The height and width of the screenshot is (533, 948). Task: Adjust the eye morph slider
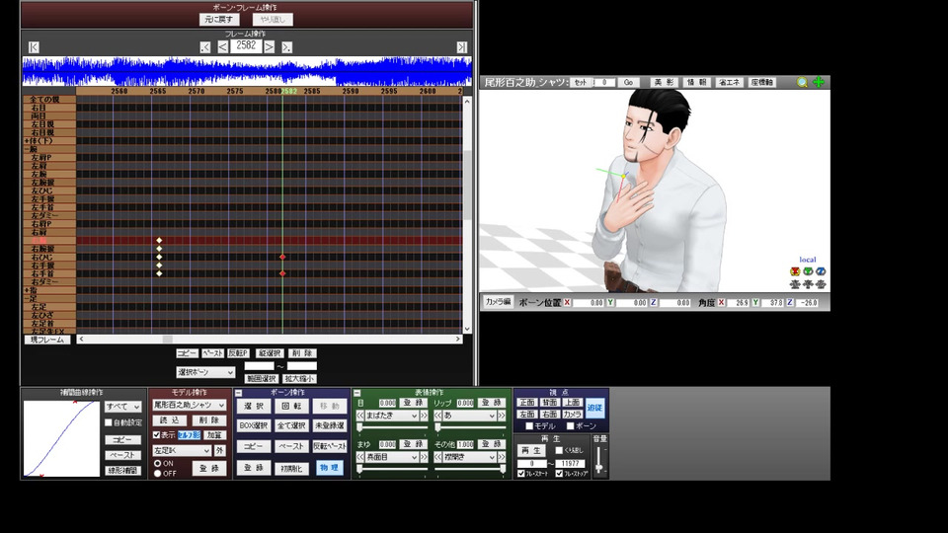[x=392, y=427]
